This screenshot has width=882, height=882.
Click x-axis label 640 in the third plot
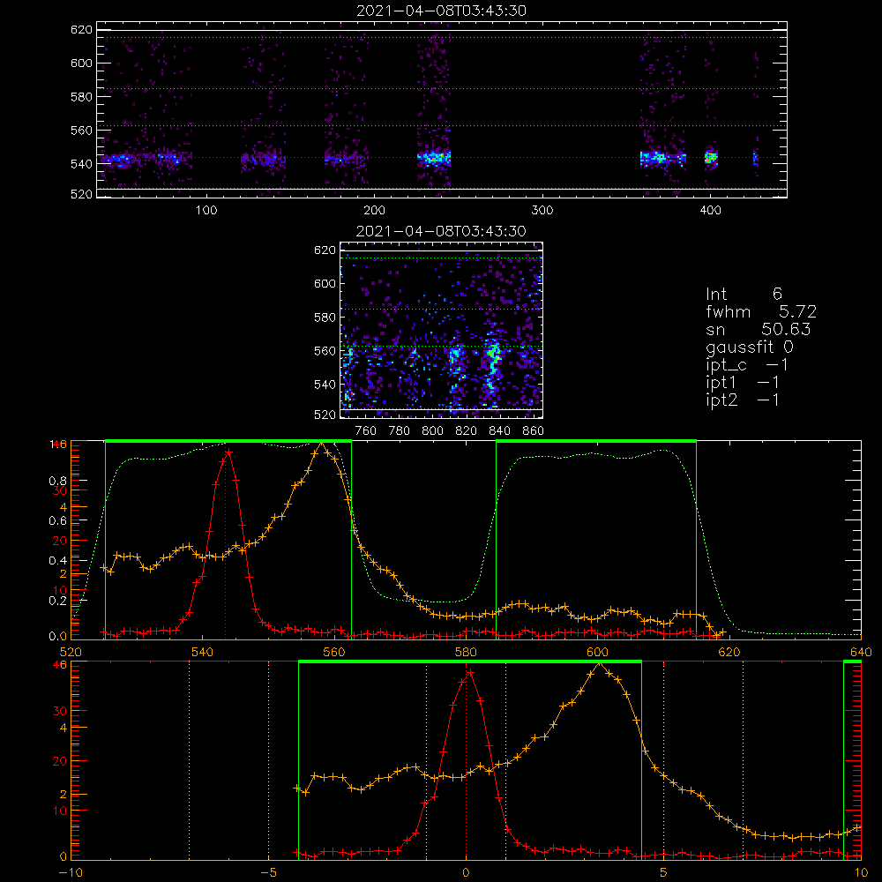click(861, 652)
